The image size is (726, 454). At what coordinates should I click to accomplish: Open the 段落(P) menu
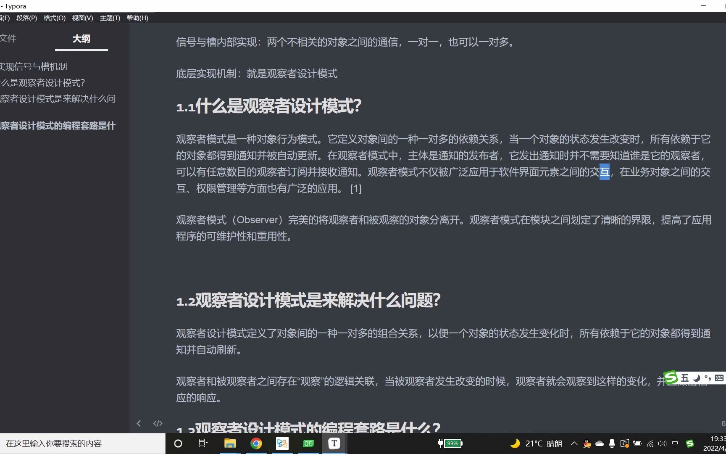26,18
